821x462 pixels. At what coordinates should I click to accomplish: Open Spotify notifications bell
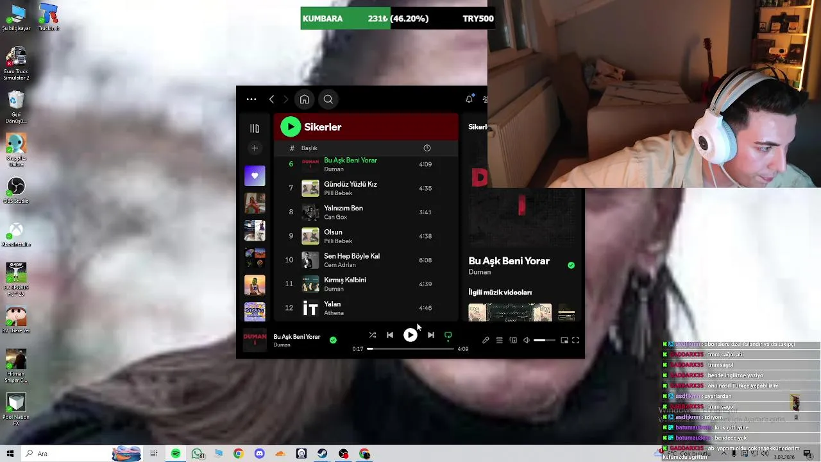pos(469,99)
